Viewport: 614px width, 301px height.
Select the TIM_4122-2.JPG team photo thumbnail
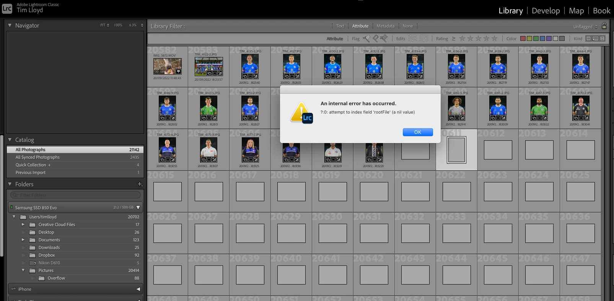[x=208, y=67]
